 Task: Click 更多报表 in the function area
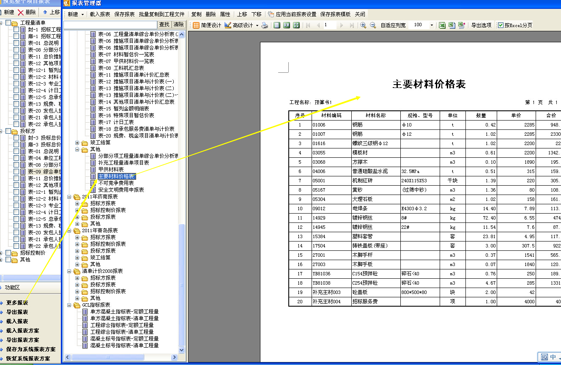pos(17,303)
